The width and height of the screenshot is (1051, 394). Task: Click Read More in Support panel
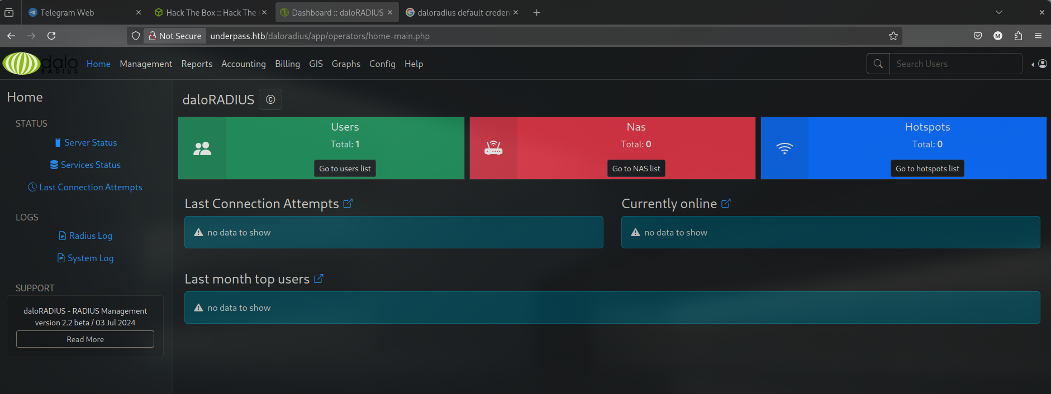[x=85, y=339]
